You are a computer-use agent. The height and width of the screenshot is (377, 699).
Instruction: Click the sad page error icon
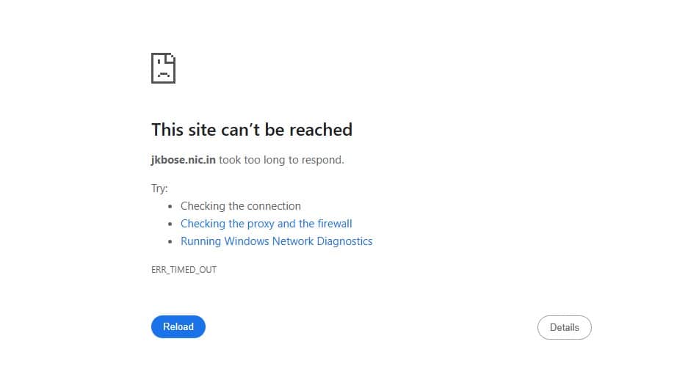(x=163, y=68)
